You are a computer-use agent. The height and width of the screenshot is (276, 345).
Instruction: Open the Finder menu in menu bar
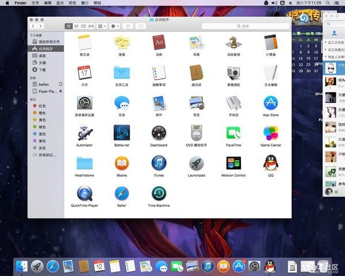coord(21,3)
